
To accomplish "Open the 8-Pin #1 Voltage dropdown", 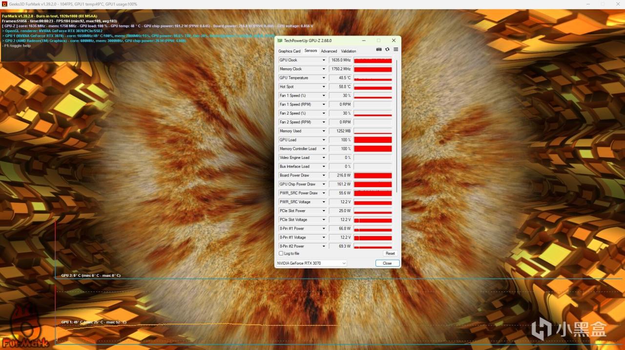I will pyautogui.click(x=323, y=237).
